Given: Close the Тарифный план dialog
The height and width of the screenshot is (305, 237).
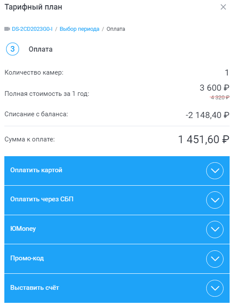Looking at the screenshot, I should point(223,7).
